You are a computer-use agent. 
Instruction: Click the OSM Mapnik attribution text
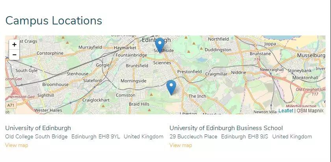310,111
